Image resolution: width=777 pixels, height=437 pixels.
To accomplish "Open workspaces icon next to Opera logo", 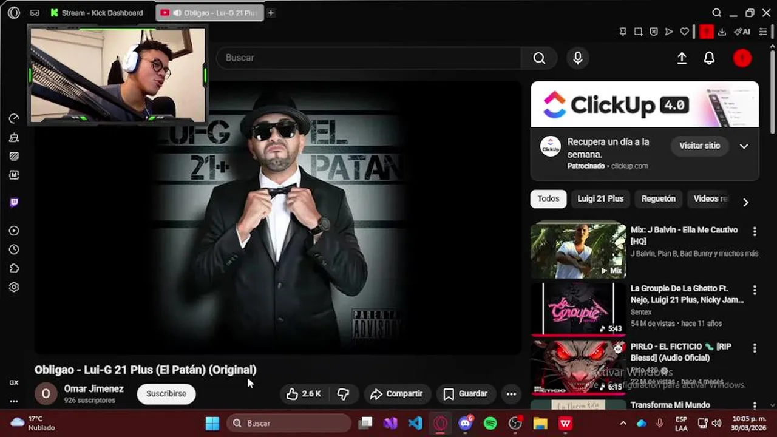I will tap(35, 13).
